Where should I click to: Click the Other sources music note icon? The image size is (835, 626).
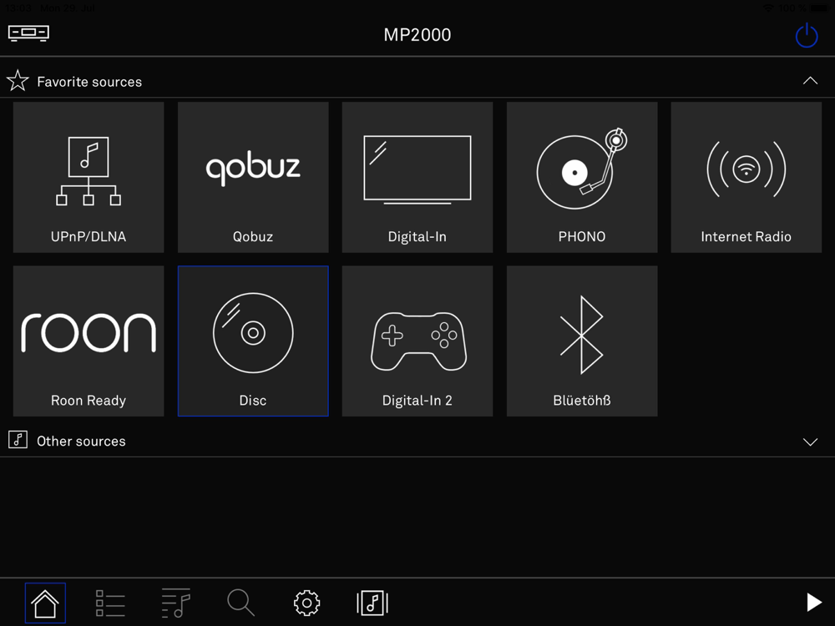click(x=18, y=440)
